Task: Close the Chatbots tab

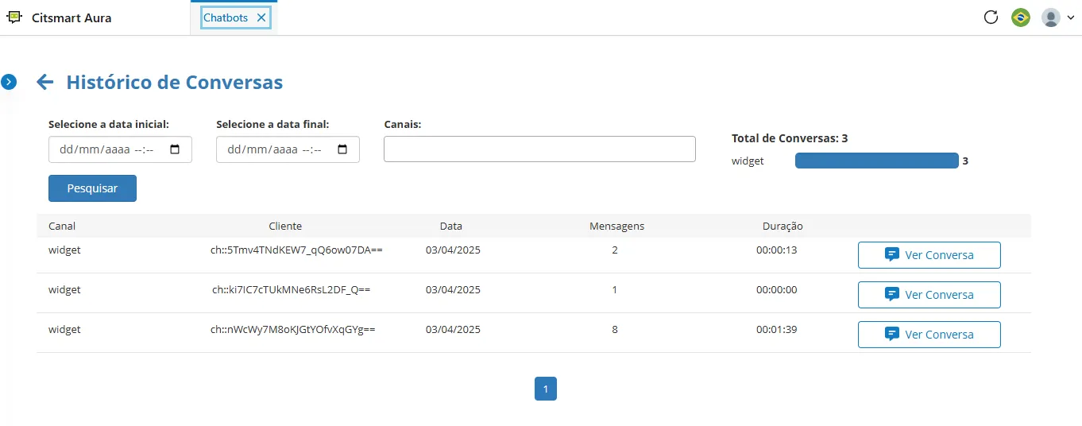Action: [261, 17]
